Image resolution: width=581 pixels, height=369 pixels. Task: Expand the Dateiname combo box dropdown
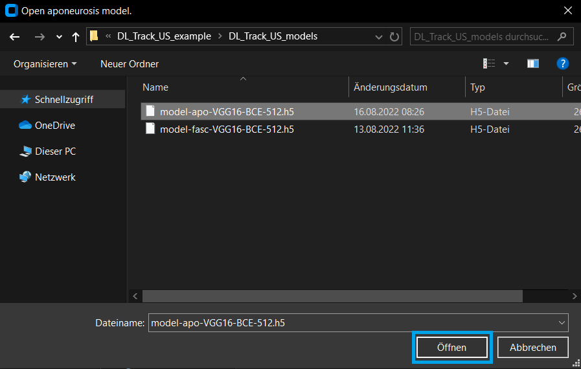coord(561,322)
